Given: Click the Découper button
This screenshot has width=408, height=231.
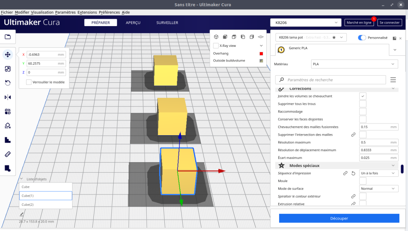Looking at the screenshot, I should pos(339,218).
